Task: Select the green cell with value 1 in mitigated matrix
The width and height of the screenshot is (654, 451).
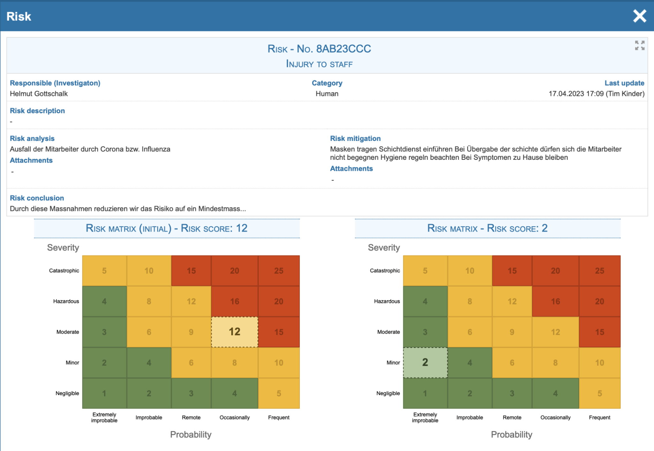Action: point(425,393)
